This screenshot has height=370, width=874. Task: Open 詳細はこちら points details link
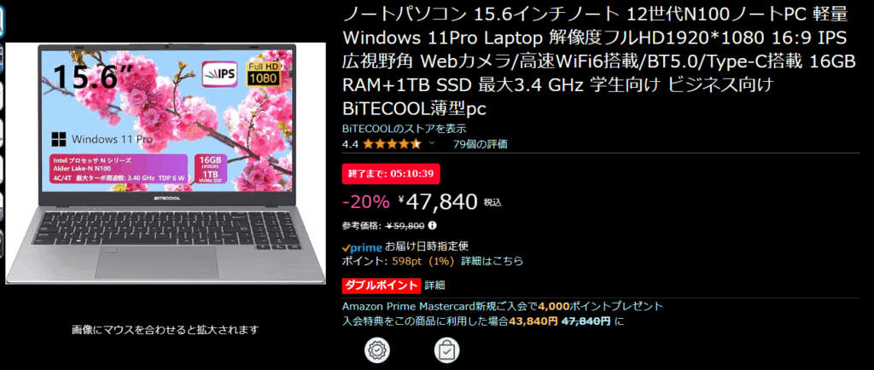click(x=492, y=261)
